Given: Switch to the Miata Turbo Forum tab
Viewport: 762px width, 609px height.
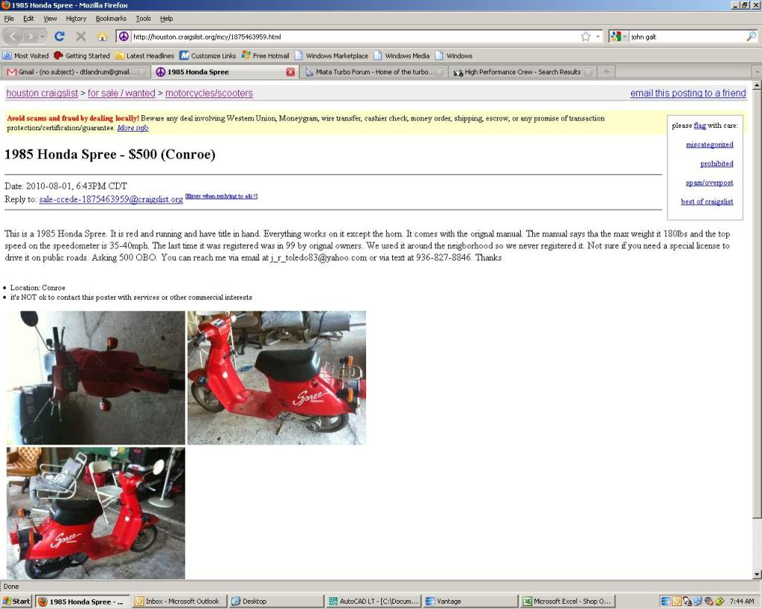Looking at the screenshot, I should click(x=371, y=71).
